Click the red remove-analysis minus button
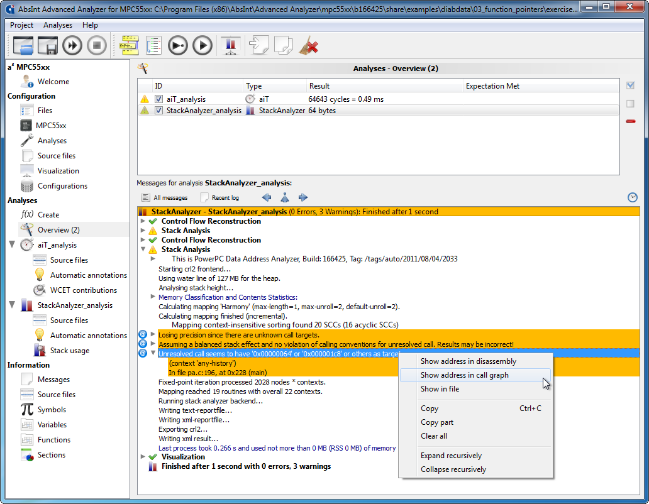649x504 pixels. [630, 121]
